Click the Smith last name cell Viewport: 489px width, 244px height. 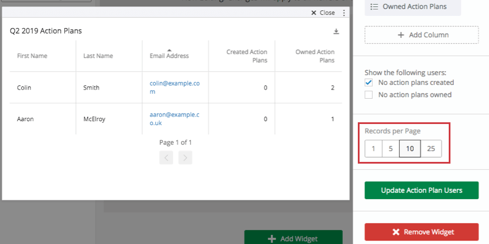tap(91, 87)
